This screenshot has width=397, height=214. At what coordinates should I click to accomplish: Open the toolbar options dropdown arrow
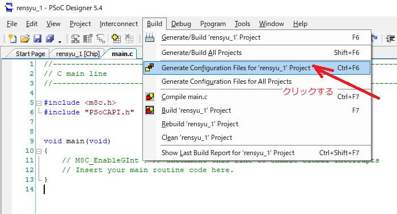60,42
